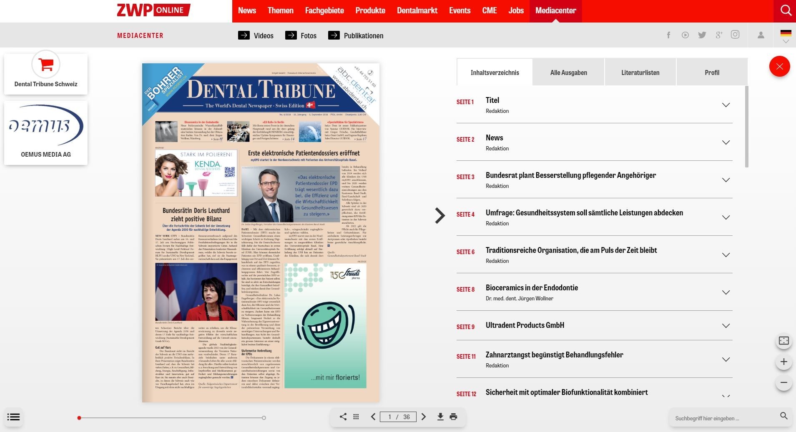Open the Twitter social icon

click(x=702, y=35)
